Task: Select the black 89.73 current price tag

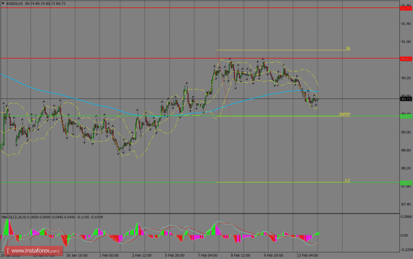Action: click(x=406, y=99)
